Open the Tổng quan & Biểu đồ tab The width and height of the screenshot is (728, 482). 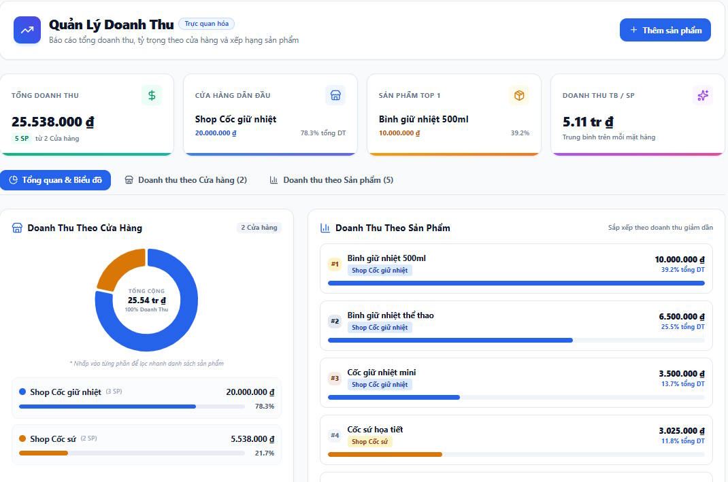[x=55, y=180]
